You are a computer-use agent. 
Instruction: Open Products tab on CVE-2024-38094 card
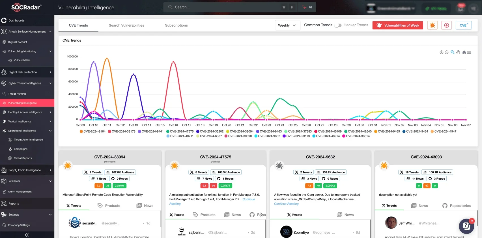pos(109,206)
